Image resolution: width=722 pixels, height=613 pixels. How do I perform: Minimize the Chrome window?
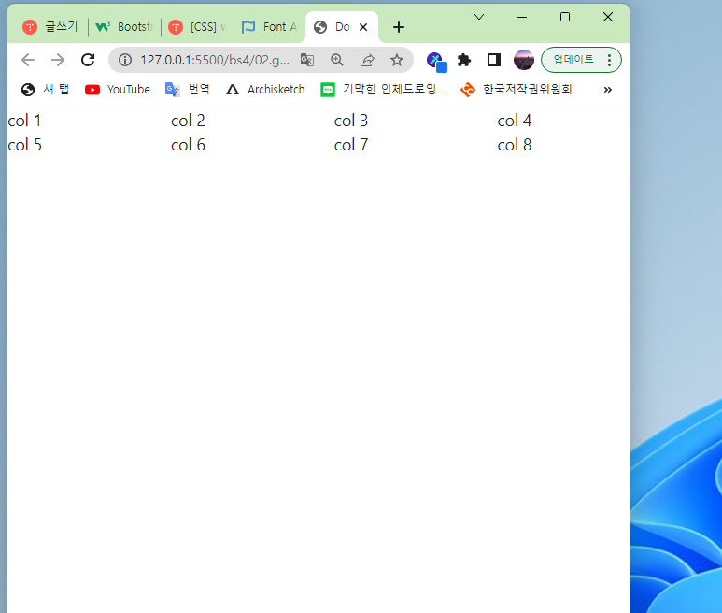click(522, 17)
